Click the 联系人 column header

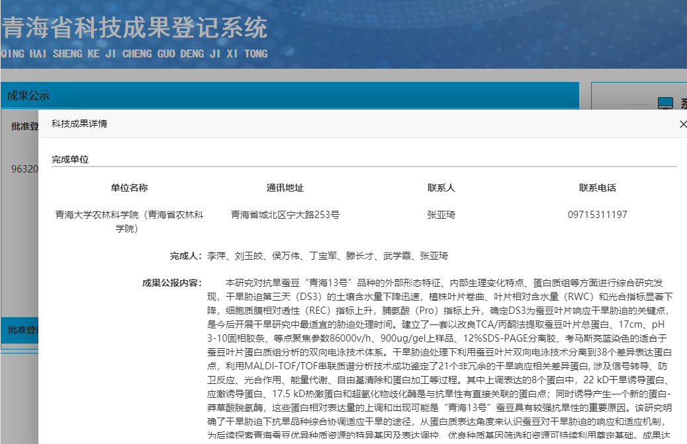coord(441,188)
